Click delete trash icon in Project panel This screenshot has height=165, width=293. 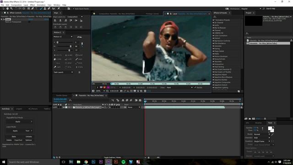pyautogui.click(x=265, y=119)
